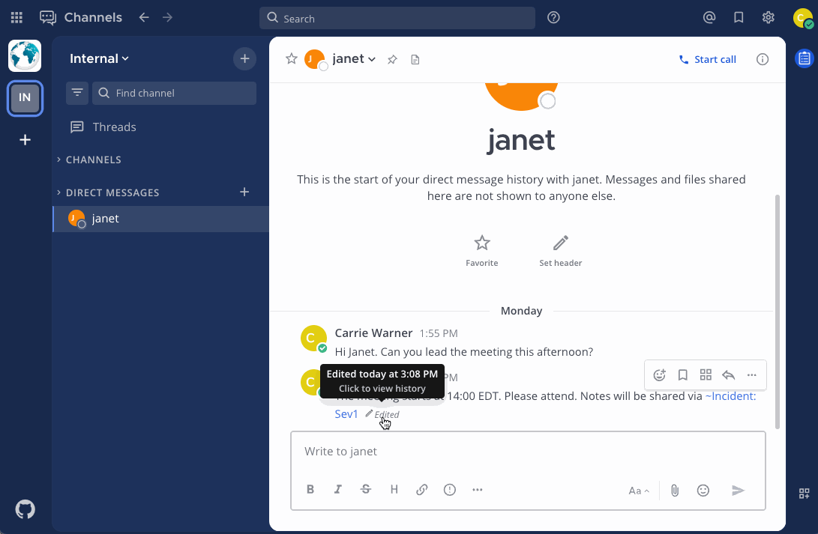Screen dimensions: 818x534
Task: Add a reaction to the hovered message
Action: [x=660, y=375]
